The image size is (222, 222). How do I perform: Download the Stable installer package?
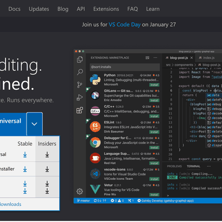pos(25,169)
